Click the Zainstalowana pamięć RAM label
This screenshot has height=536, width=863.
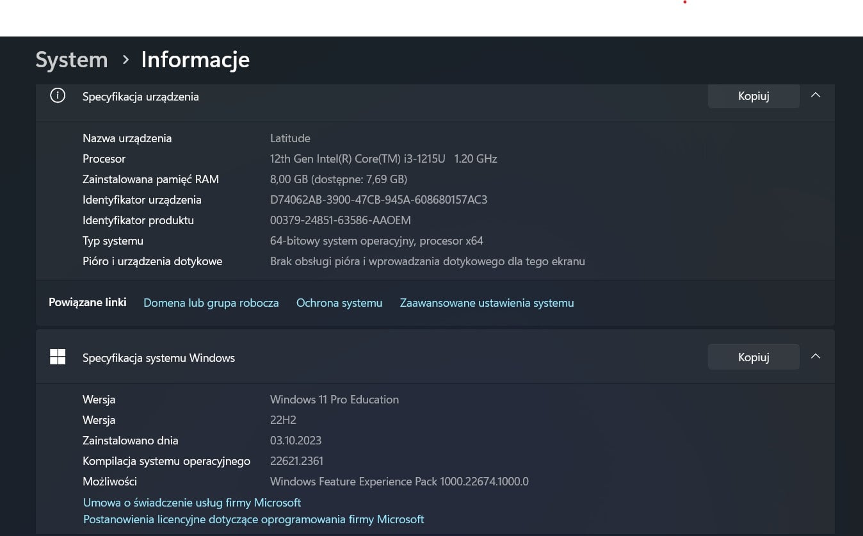(x=150, y=179)
